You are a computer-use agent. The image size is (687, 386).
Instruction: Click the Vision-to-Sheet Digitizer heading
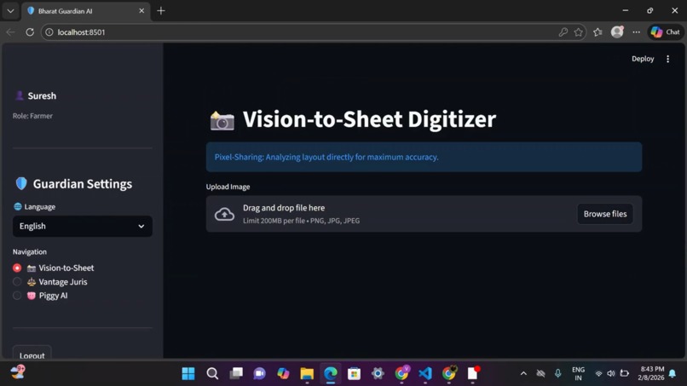point(369,119)
